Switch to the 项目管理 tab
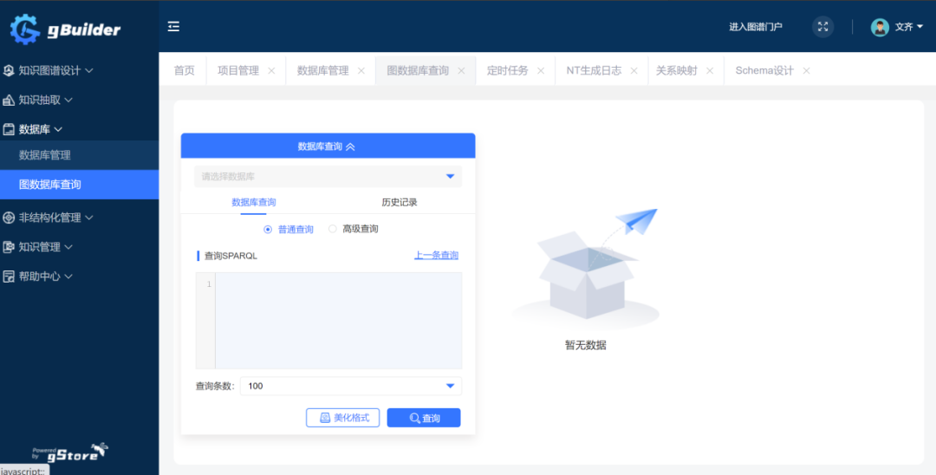This screenshot has width=936, height=475. (x=238, y=70)
